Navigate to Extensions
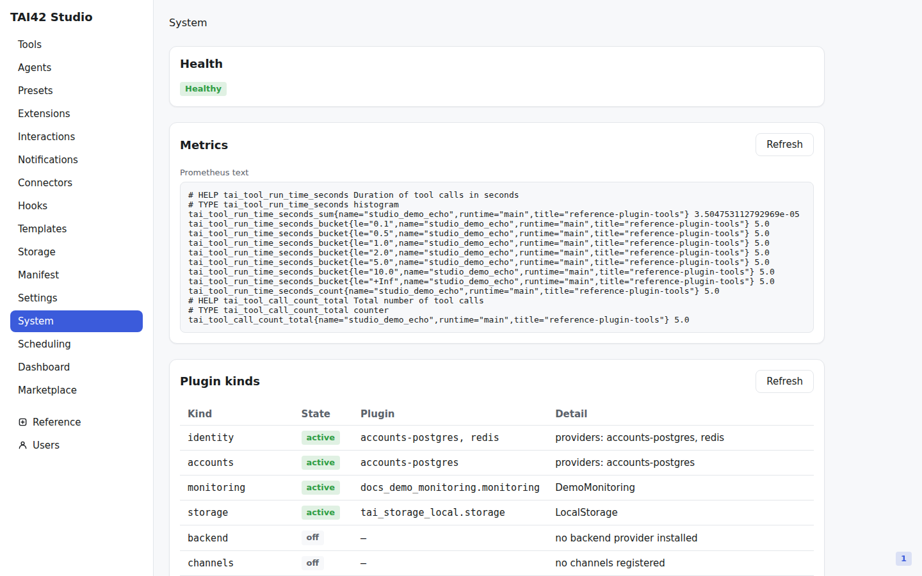 pos(76,114)
